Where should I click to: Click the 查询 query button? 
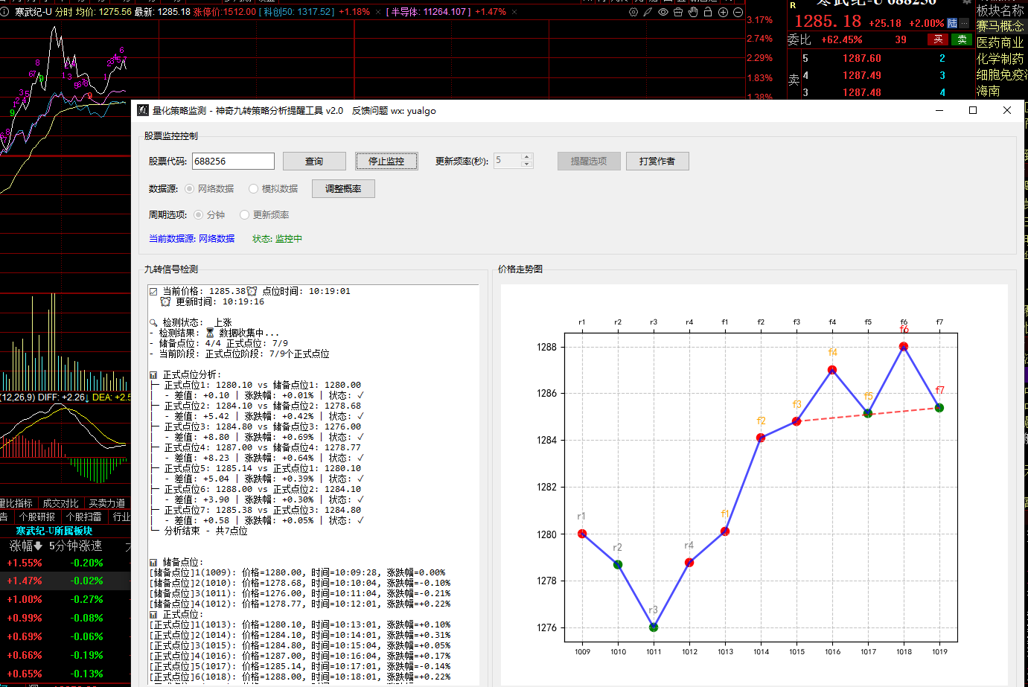pos(314,162)
